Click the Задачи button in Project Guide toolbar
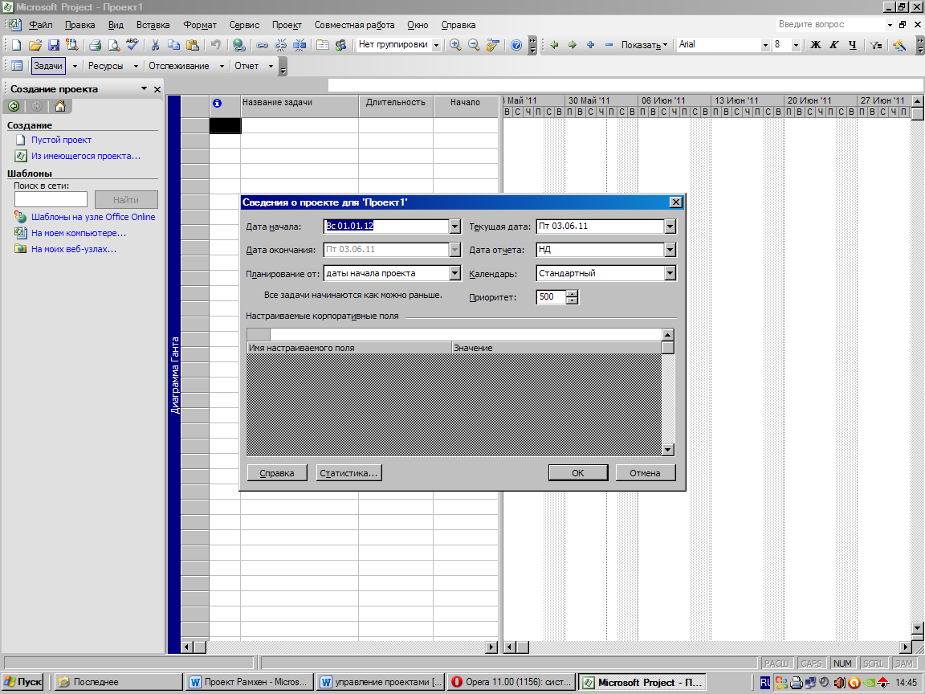This screenshot has height=694, width=925. (x=48, y=66)
